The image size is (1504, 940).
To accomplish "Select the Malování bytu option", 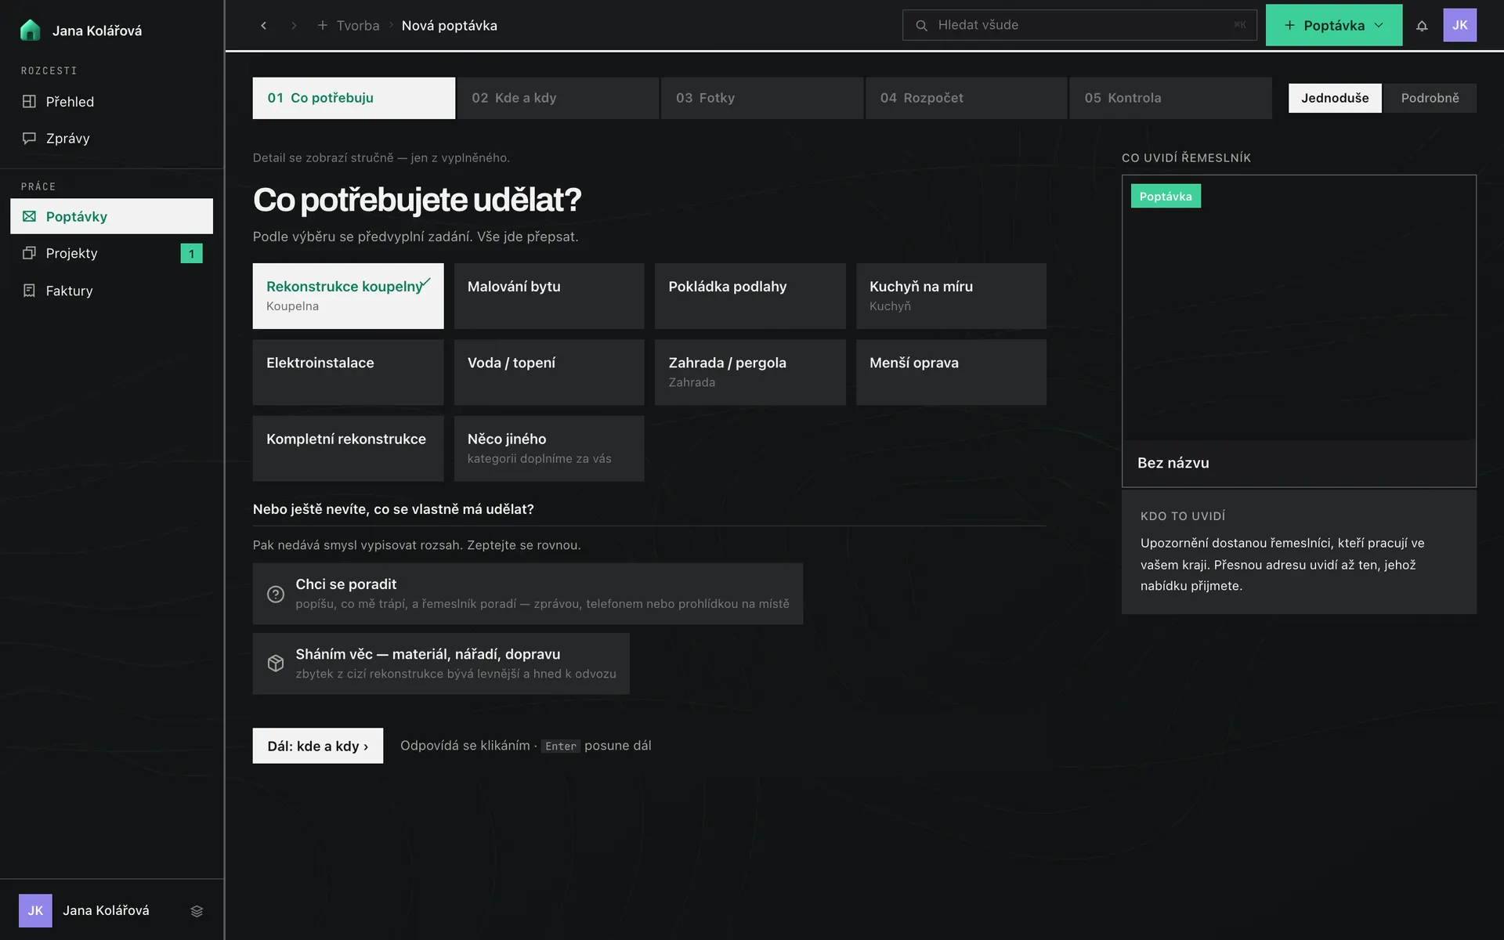I will (549, 296).
